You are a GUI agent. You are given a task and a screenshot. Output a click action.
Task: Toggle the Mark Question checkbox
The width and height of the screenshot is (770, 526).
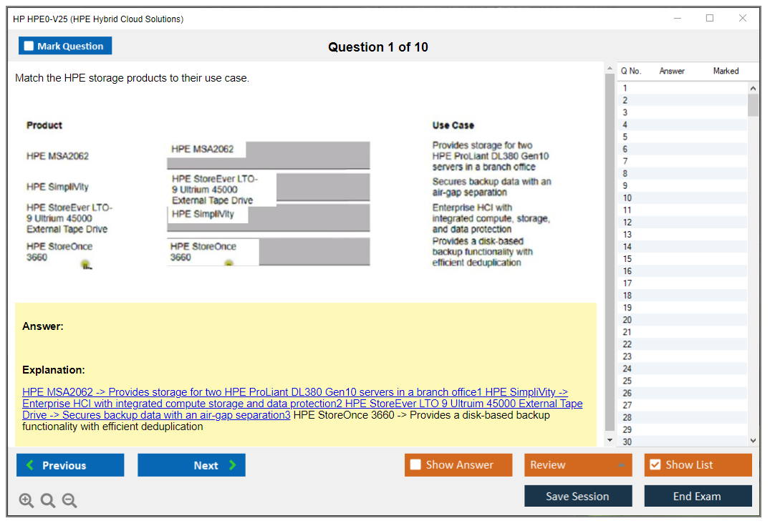[x=29, y=47]
